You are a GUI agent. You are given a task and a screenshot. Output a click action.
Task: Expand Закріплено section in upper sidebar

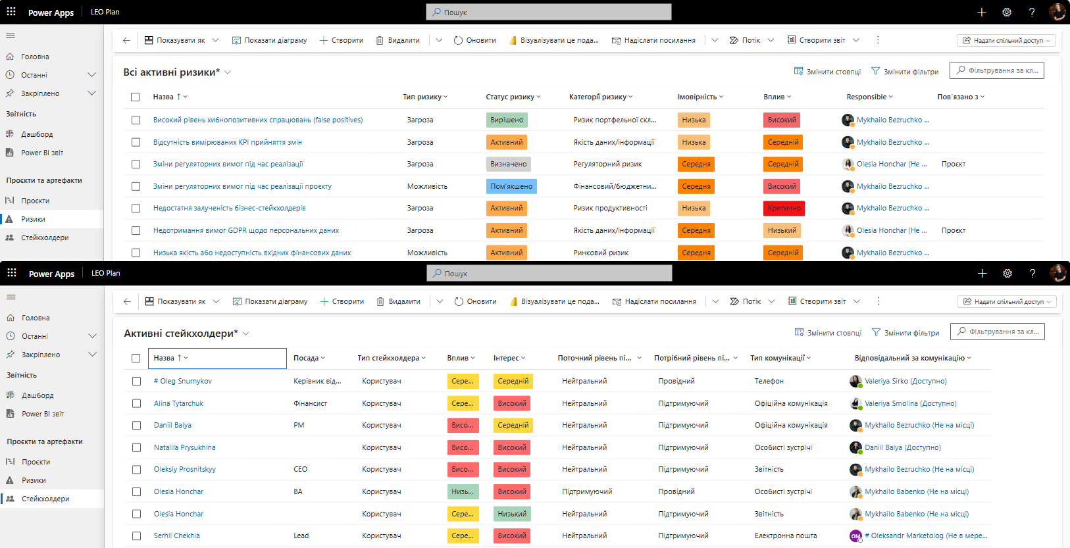[x=91, y=93]
